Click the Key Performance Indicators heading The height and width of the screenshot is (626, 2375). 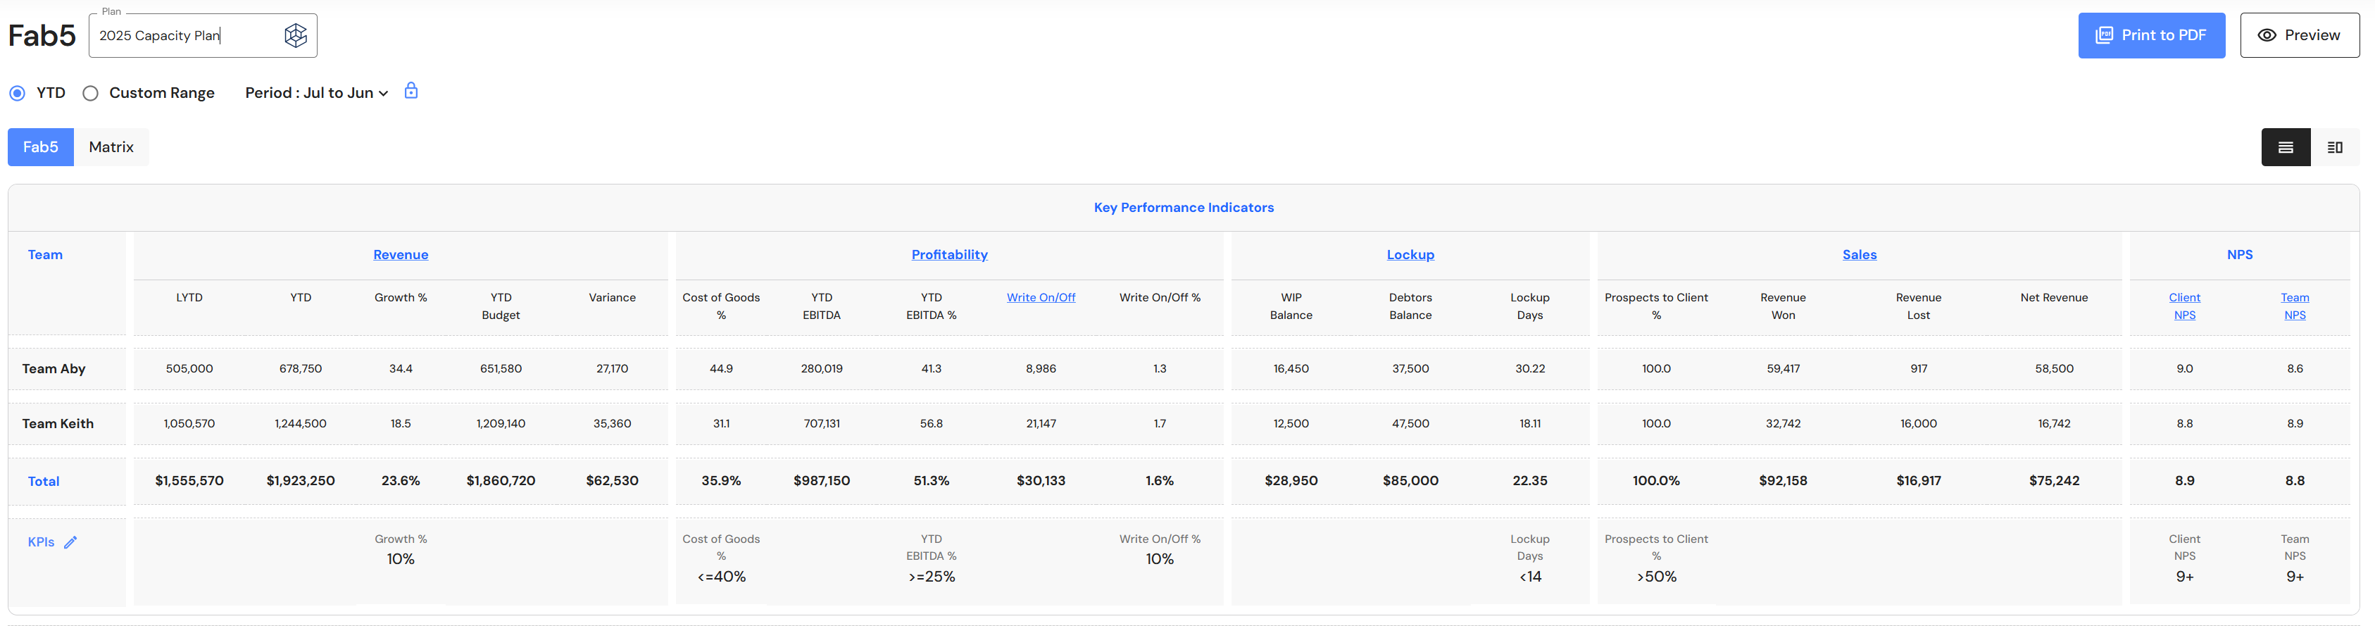coord(1184,208)
